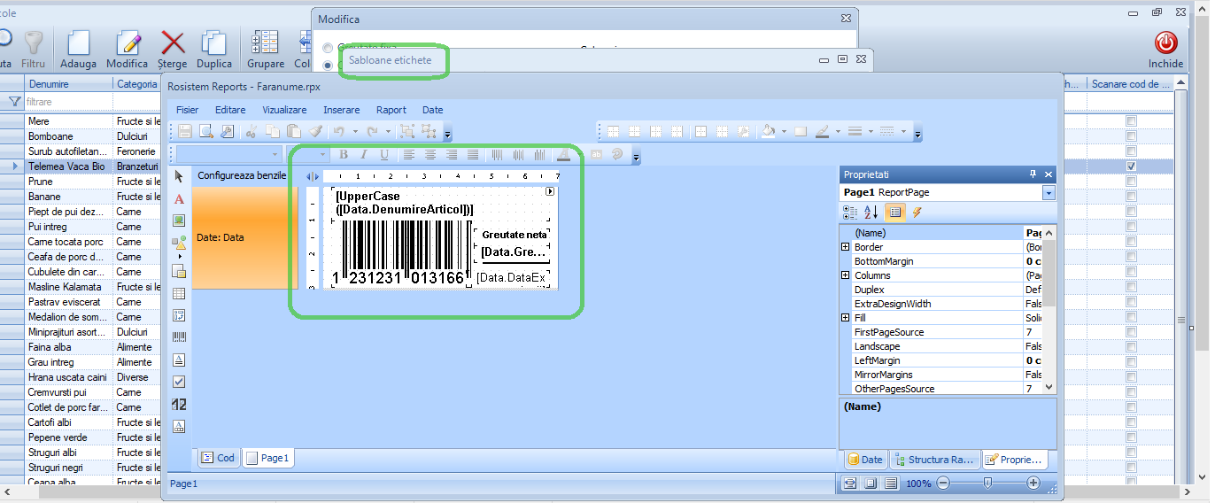Expand the Border property
The image size is (1215, 503).
[x=846, y=247]
